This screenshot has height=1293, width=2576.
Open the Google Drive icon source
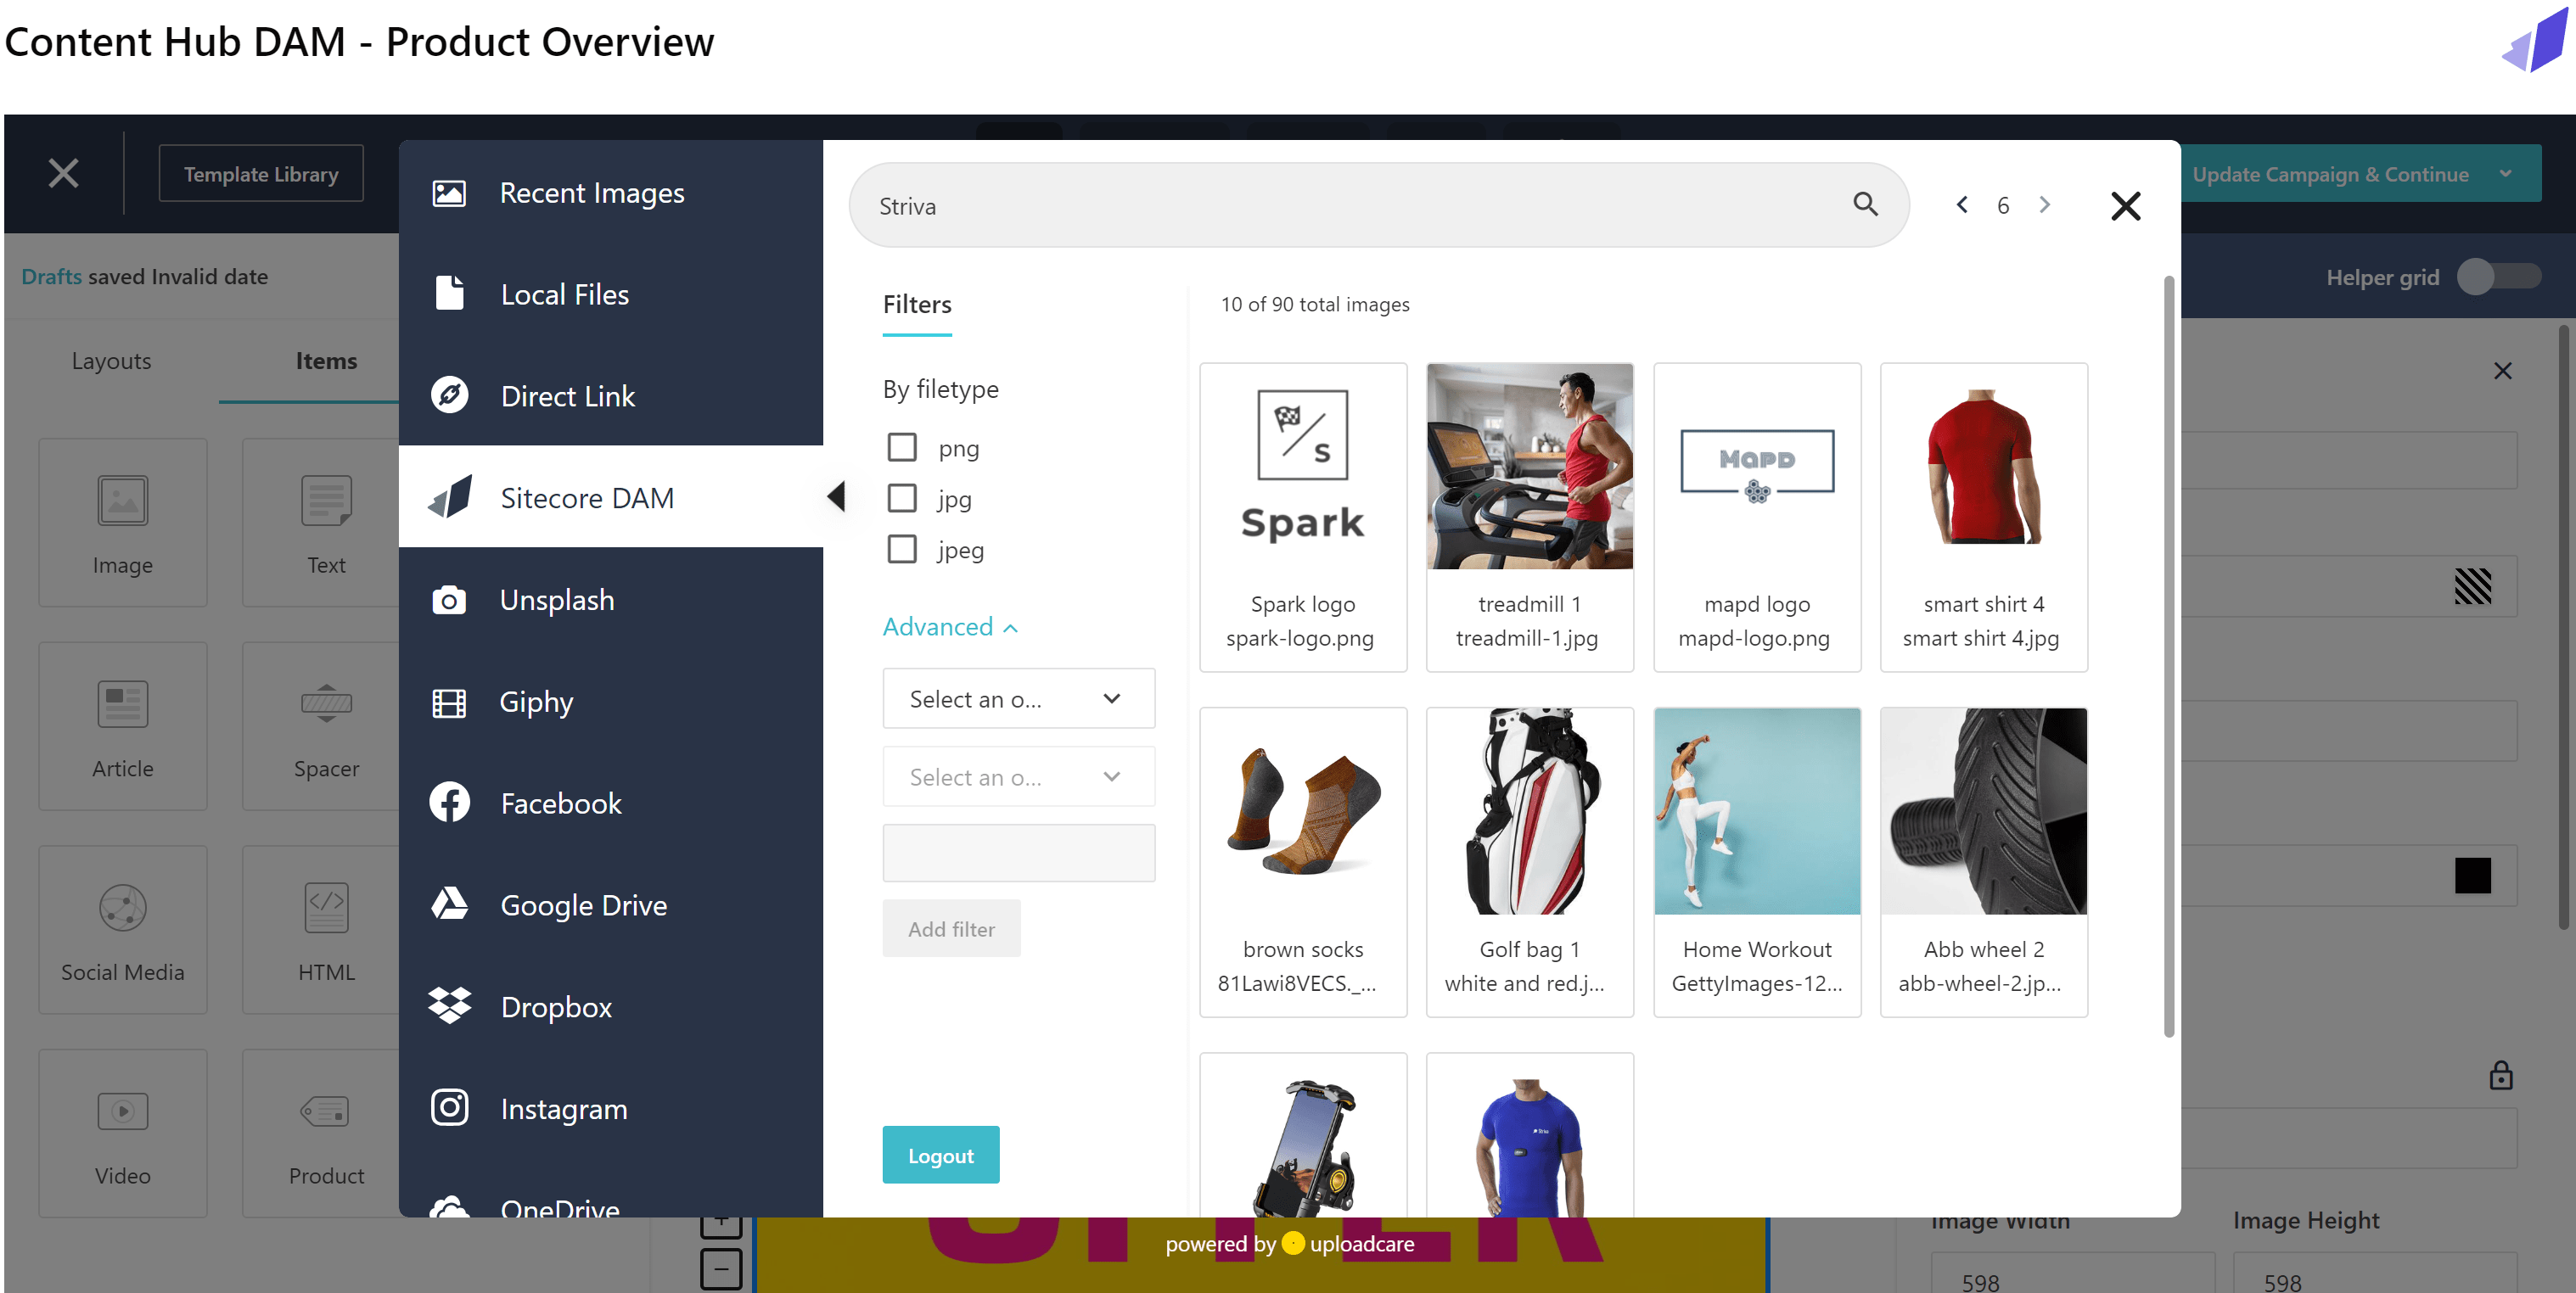[449, 904]
